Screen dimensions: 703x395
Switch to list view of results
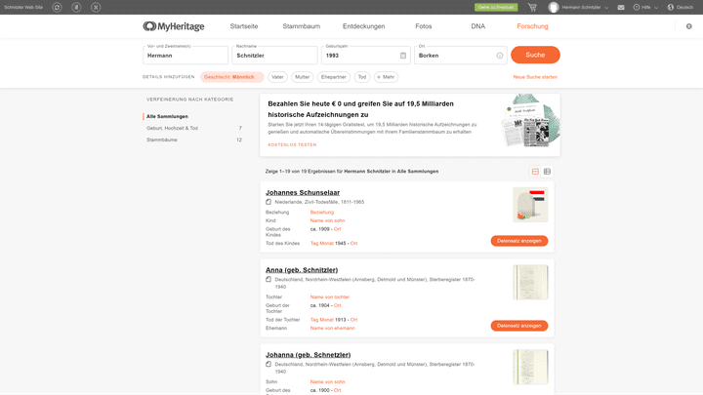click(535, 172)
